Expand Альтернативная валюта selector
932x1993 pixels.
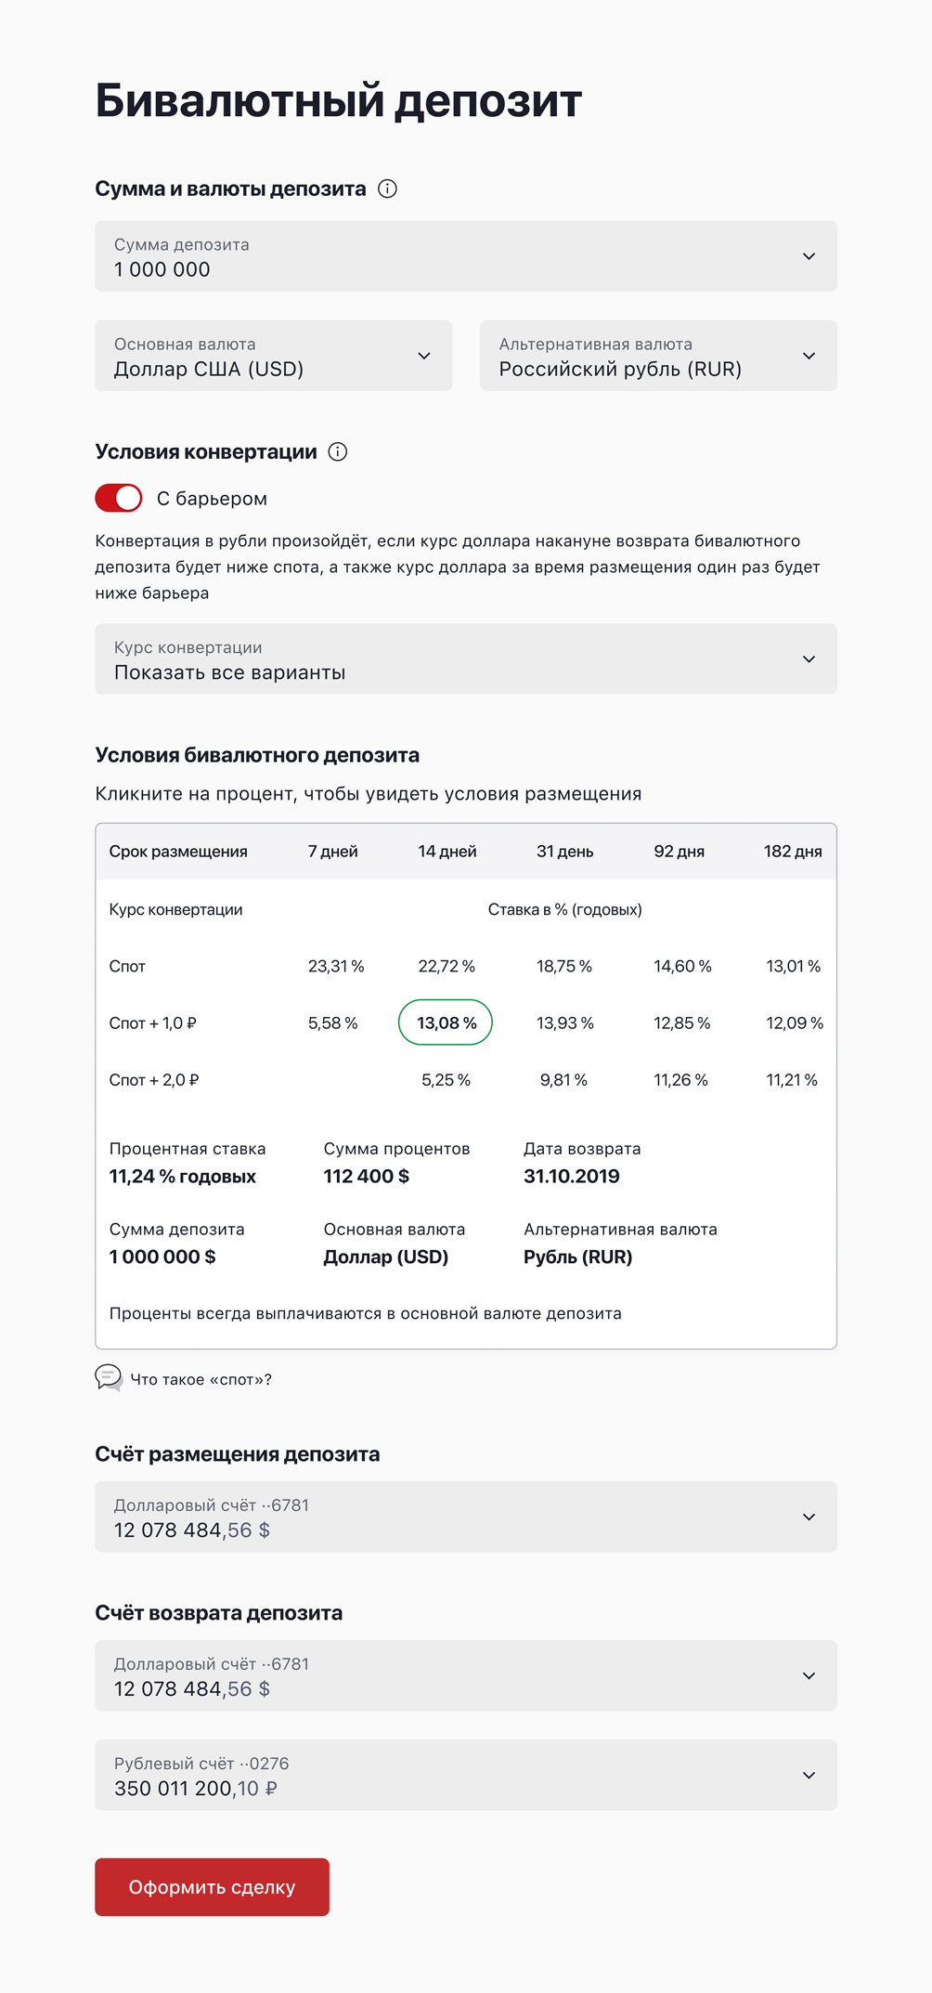point(658,356)
